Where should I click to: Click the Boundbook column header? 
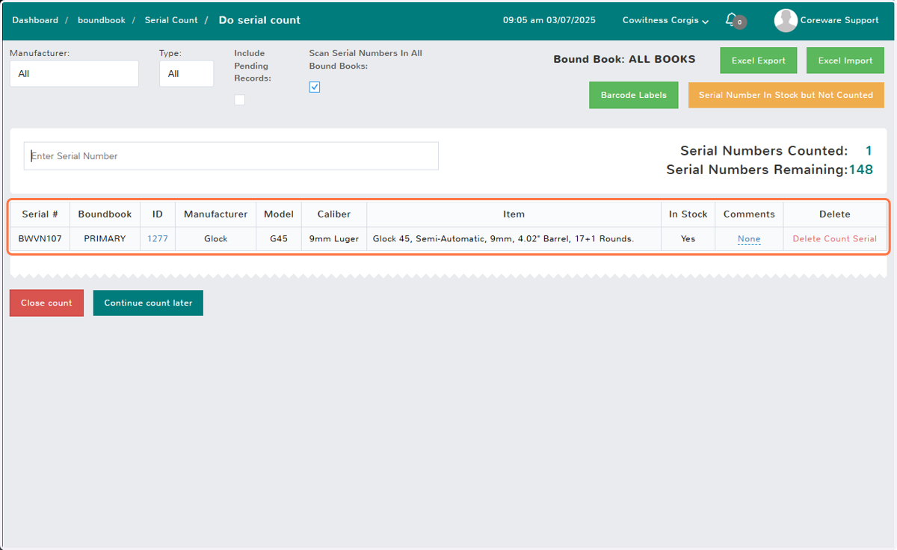[105, 214]
